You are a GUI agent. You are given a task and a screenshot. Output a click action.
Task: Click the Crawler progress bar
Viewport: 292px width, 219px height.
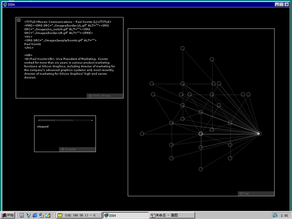[65, 120]
